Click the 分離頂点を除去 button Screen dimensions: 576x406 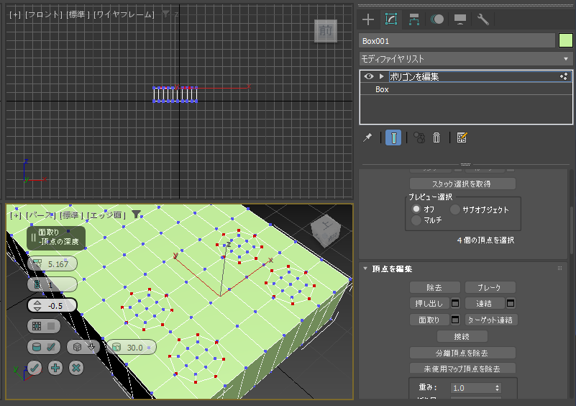[462, 353]
